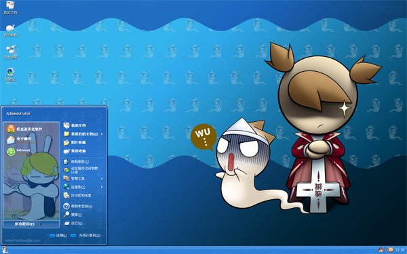Click the QQ penguin tray icon
Image resolution: width=407 pixels, height=254 pixels.
click(x=381, y=250)
